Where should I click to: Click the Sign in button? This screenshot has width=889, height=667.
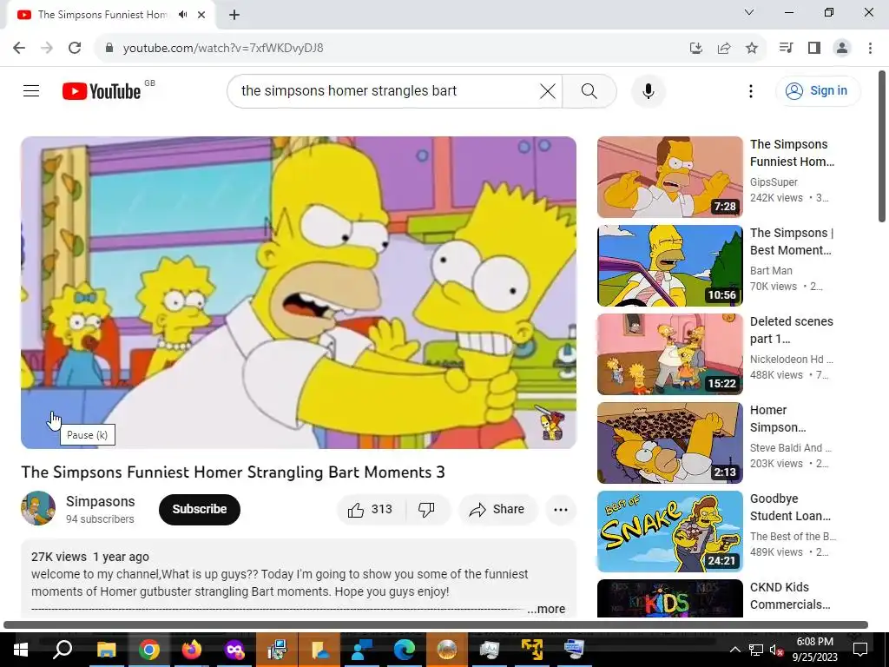(x=818, y=90)
